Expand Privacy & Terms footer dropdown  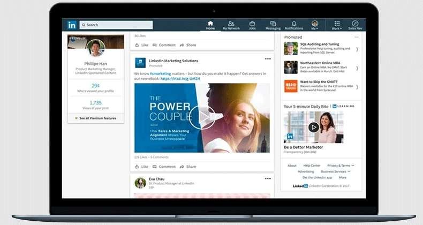tap(341, 166)
